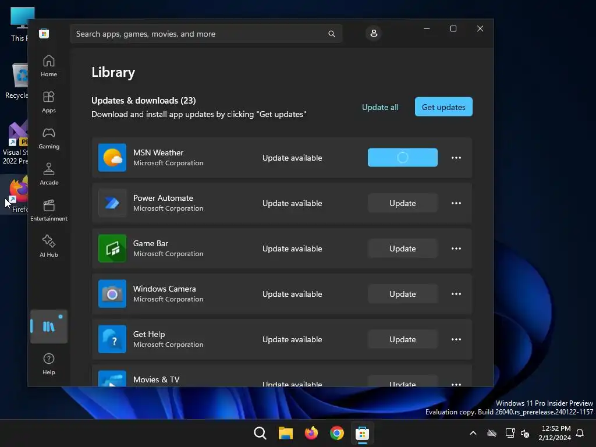Update the Get Help app
The height and width of the screenshot is (447, 596).
pyautogui.click(x=403, y=339)
